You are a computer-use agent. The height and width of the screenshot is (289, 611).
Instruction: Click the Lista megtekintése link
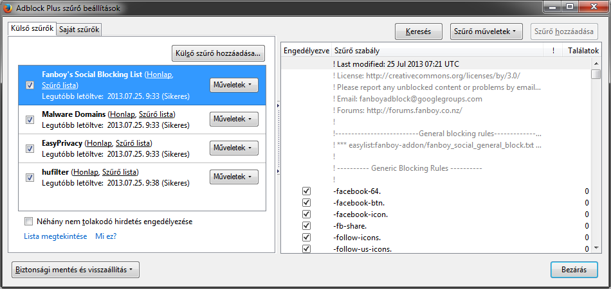click(55, 236)
